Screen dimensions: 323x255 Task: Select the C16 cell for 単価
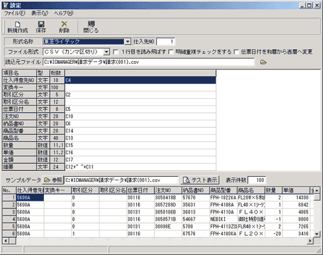tap(140, 152)
